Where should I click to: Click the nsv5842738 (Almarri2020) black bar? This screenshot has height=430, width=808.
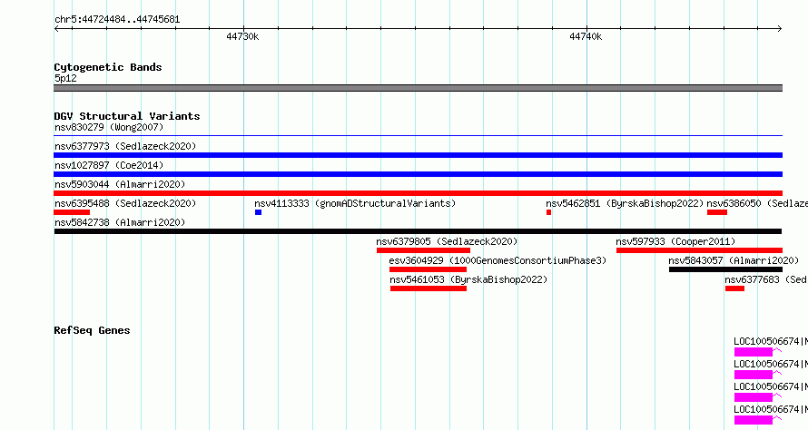click(418, 231)
